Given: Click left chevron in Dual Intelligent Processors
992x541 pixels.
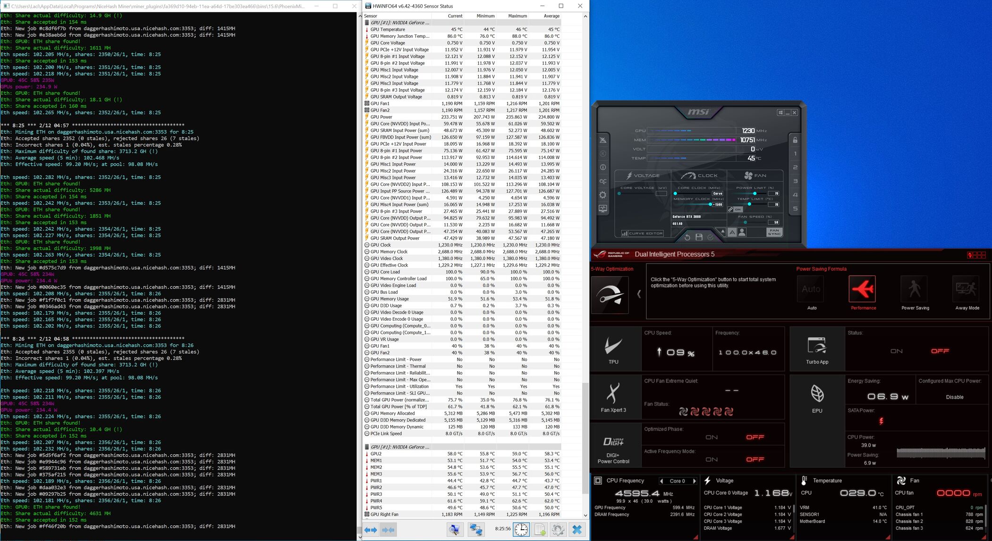Looking at the screenshot, I should click(x=639, y=294).
